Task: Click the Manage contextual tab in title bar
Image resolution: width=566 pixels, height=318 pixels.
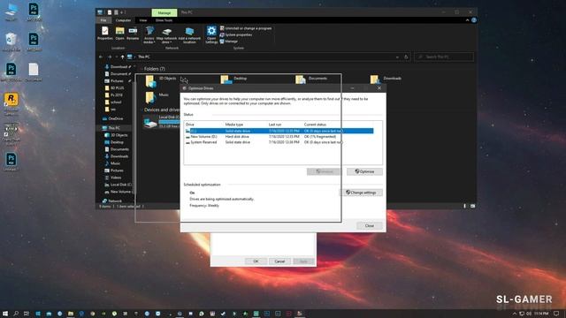Action: [164, 12]
